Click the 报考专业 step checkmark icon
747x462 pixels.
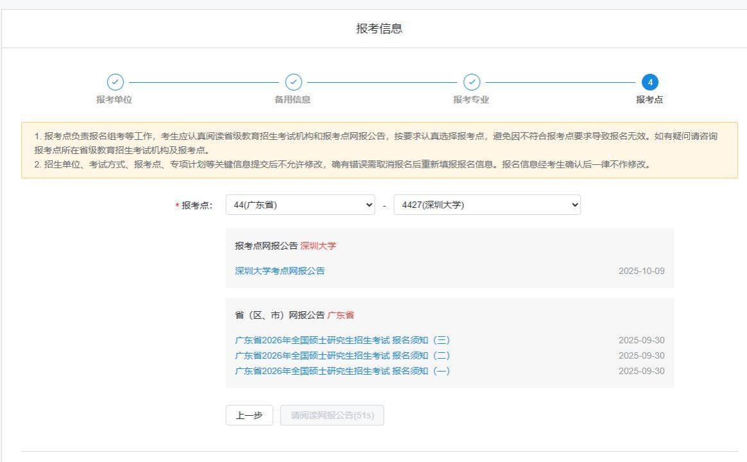point(472,82)
